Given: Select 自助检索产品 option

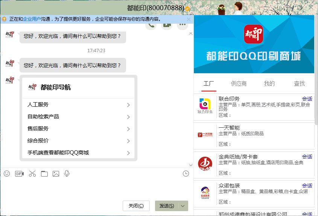Looking at the screenshot, I should pos(79,116).
